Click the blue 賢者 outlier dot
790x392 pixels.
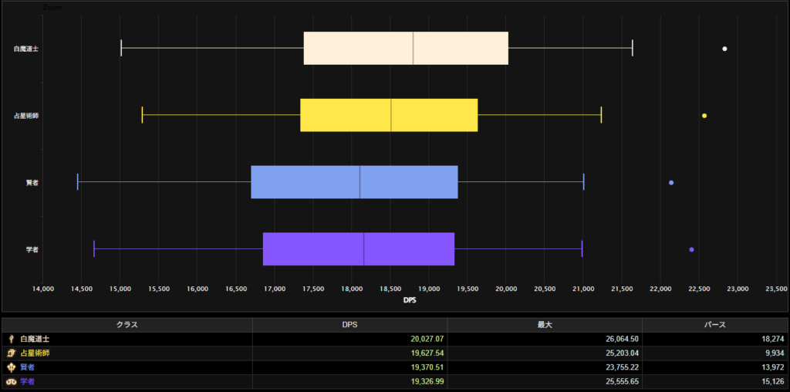(x=671, y=183)
